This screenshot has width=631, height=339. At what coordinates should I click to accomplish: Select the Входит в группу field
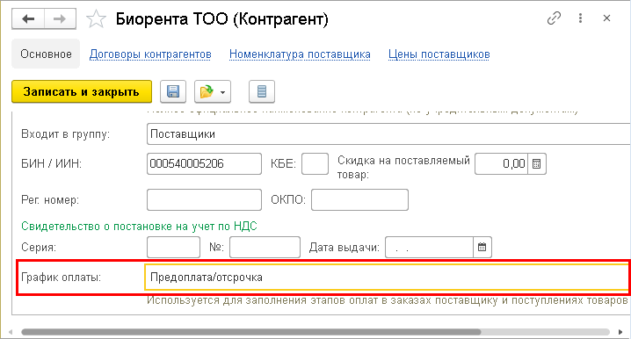click(388, 133)
